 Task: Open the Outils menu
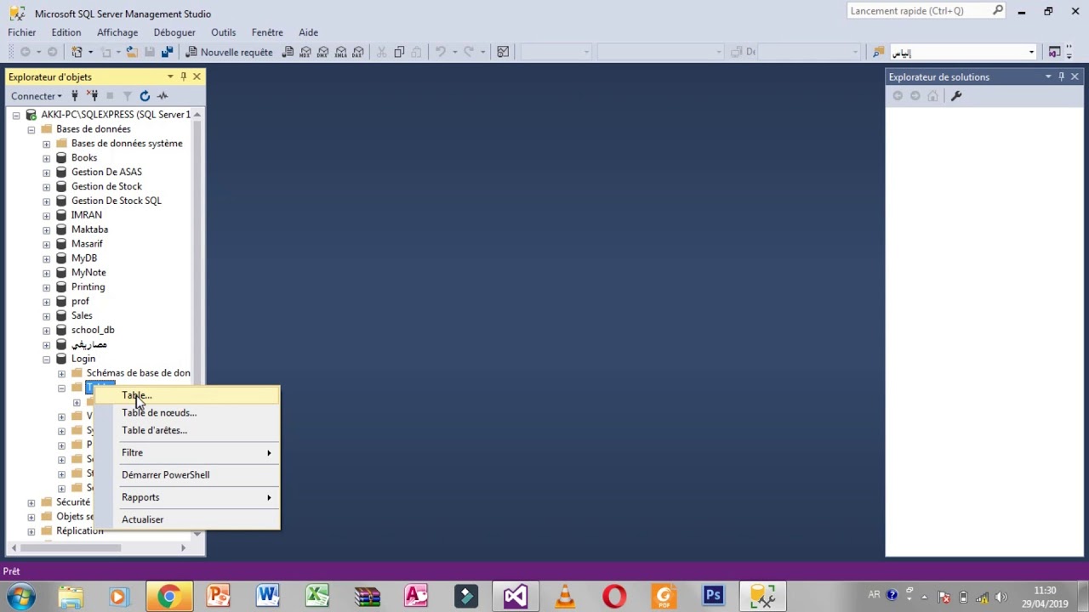(x=223, y=32)
